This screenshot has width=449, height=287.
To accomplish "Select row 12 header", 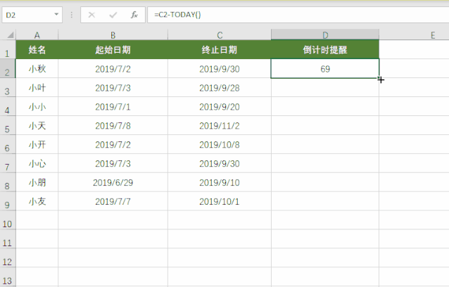I will [x=8, y=258].
